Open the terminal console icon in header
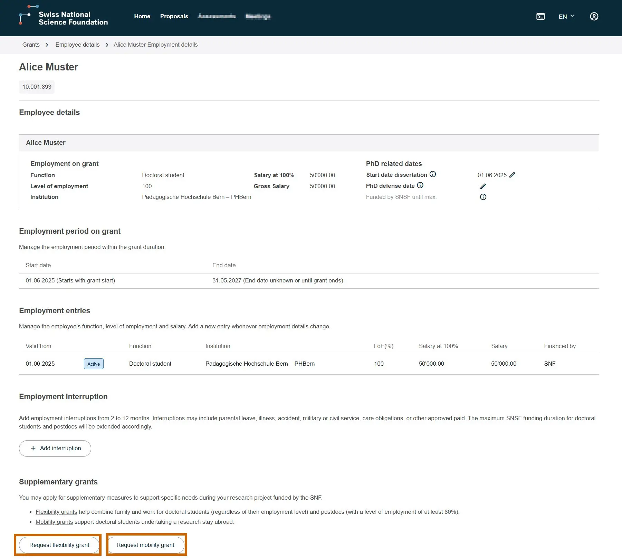 (x=540, y=17)
